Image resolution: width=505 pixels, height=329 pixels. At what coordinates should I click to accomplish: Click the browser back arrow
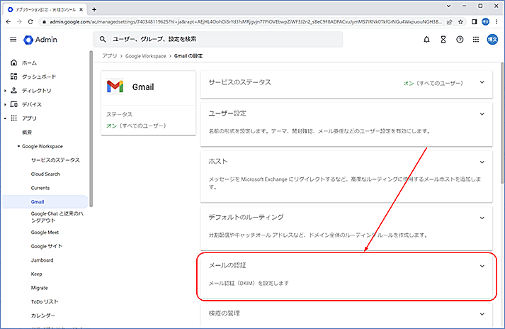(x=8, y=21)
